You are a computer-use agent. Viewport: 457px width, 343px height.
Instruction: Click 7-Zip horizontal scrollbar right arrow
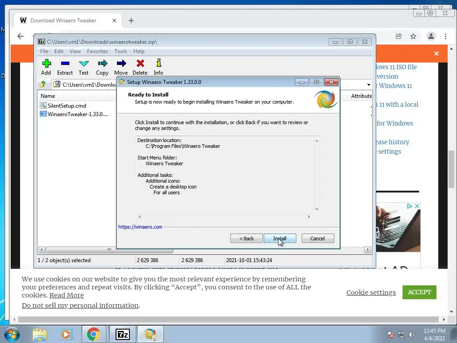[368, 250]
